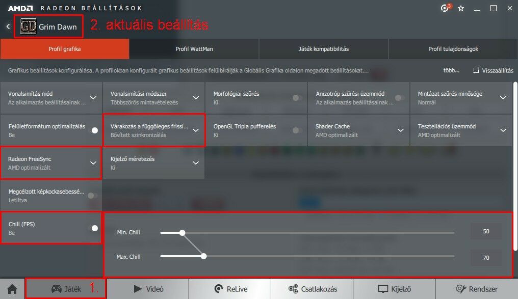This screenshot has width=518, height=299.
Task: Open the notifications update icon
Action: (x=445, y=8)
